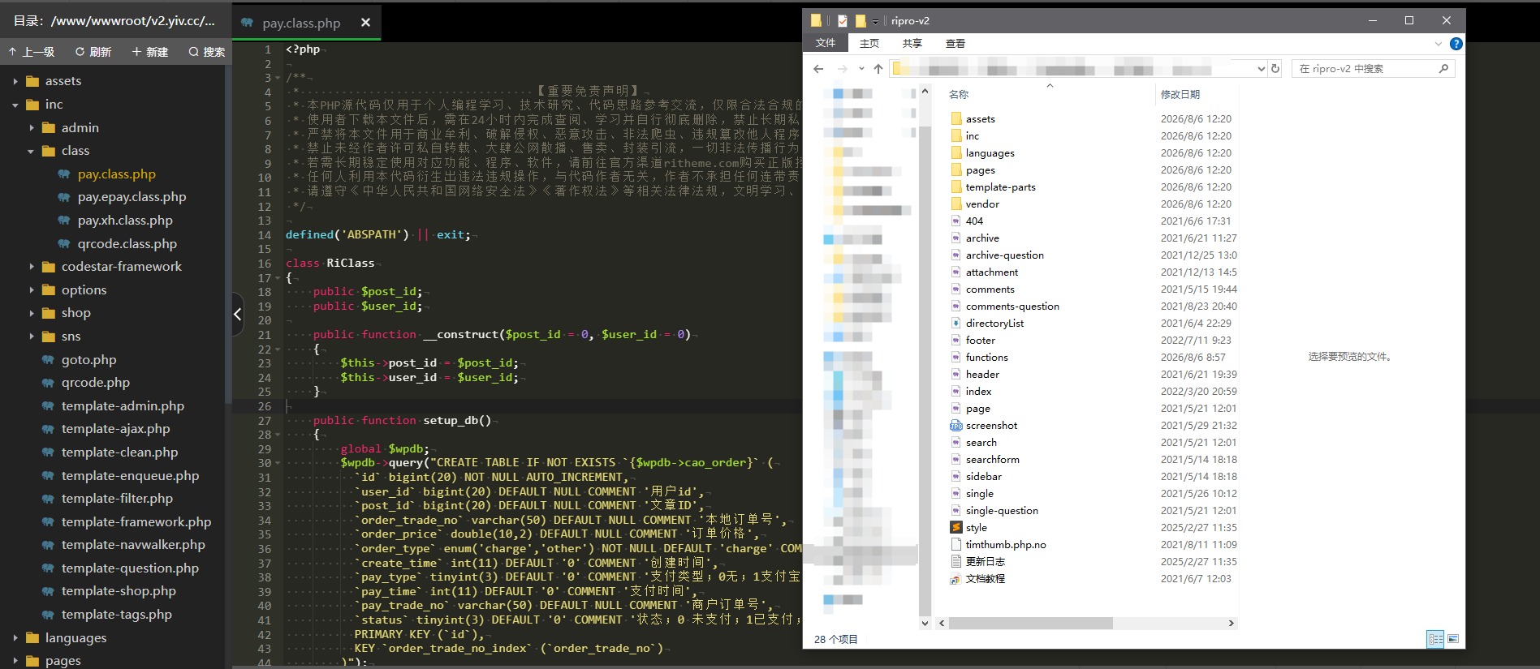The image size is (1540, 669).
Task: Open pay.class.php in the file tree
Action: (x=116, y=174)
